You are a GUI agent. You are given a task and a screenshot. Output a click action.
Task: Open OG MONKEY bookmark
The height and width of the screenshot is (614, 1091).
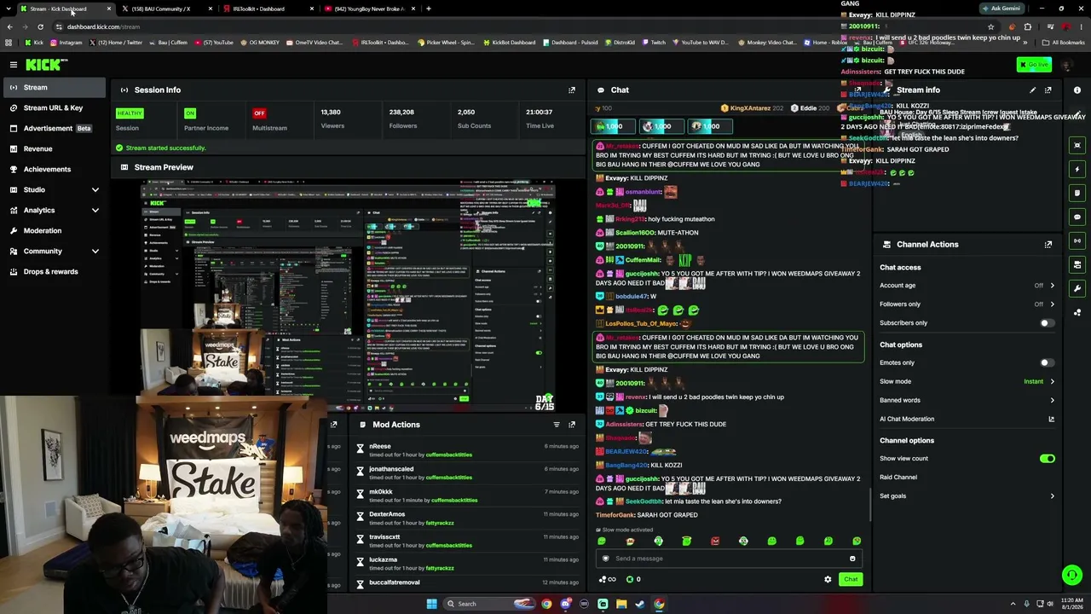[x=260, y=43]
